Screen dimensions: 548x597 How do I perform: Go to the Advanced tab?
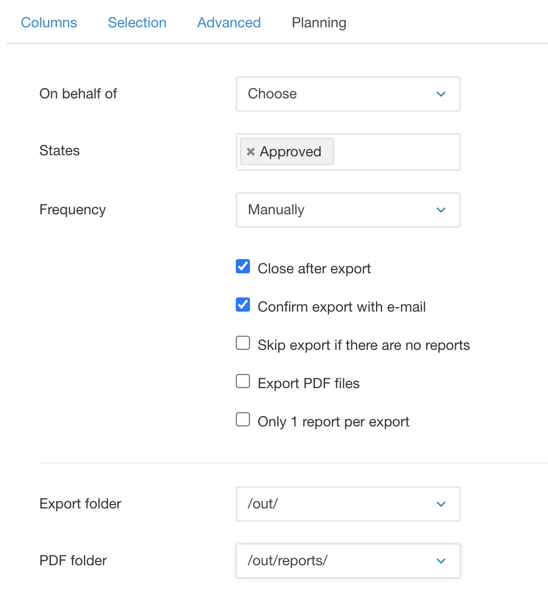coord(229,23)
